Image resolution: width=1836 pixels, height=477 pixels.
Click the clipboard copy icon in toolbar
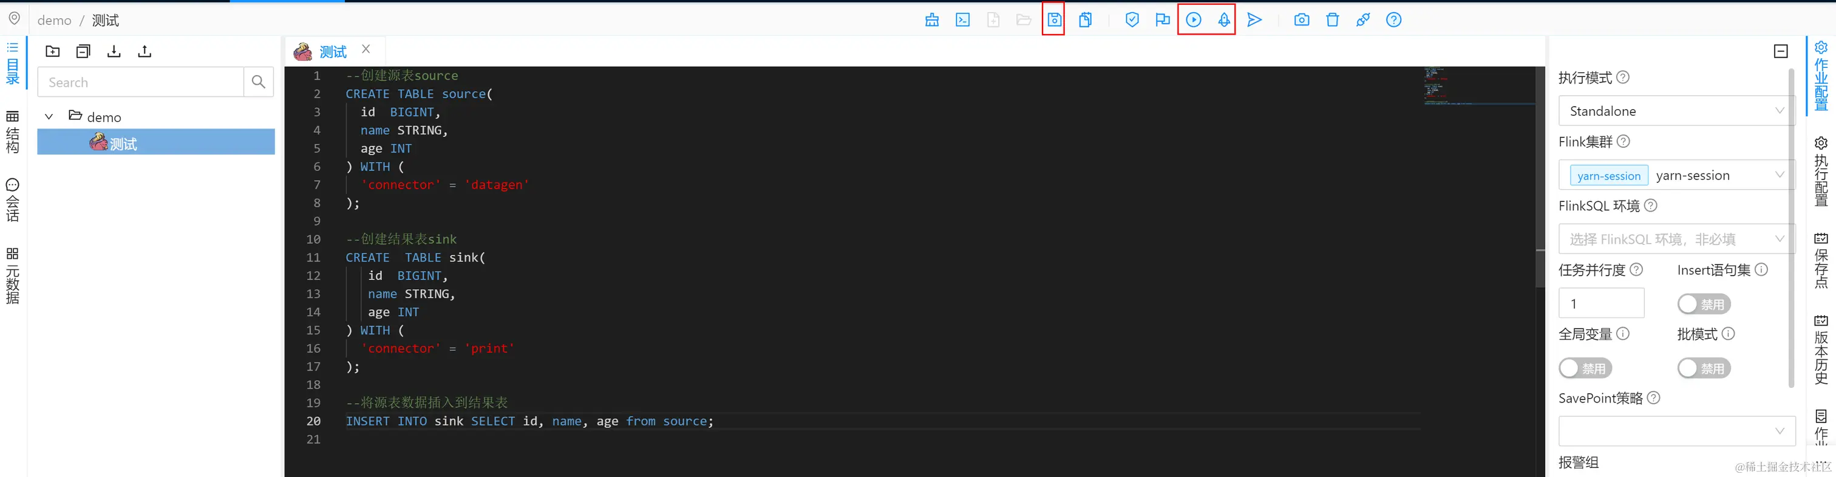1086,20
